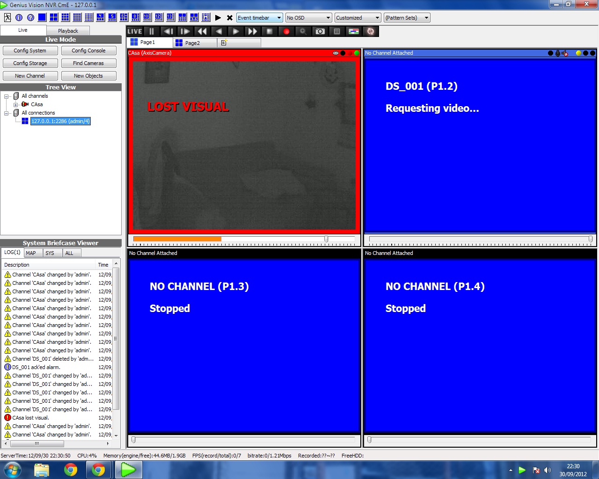Start recording with the red record button
Image resolution: width=599 pixels, height=479 pixels.
(285, 31)
